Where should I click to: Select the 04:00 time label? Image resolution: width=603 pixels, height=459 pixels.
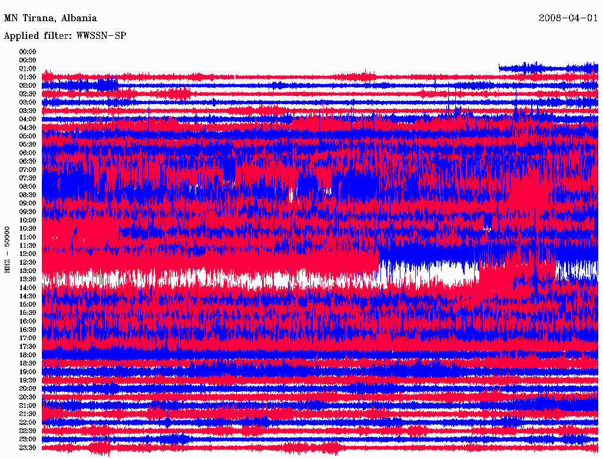coord(27,119)
